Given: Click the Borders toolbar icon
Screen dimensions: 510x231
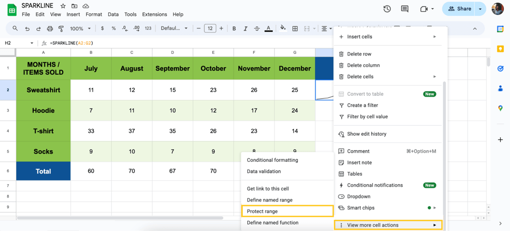Looking at the screenshot, I should pos(295,28).
